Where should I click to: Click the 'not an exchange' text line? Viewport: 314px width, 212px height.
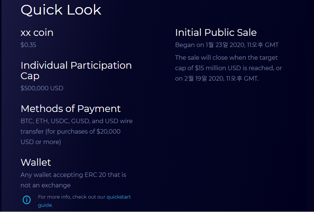(x=45, y=185)
